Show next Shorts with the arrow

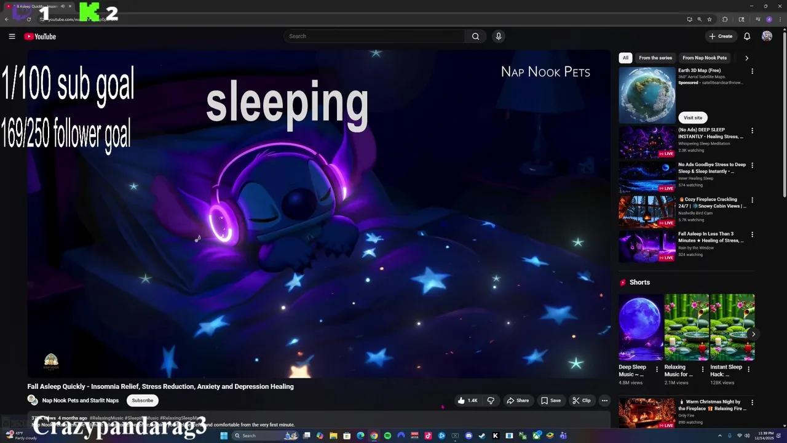[753, 334]
